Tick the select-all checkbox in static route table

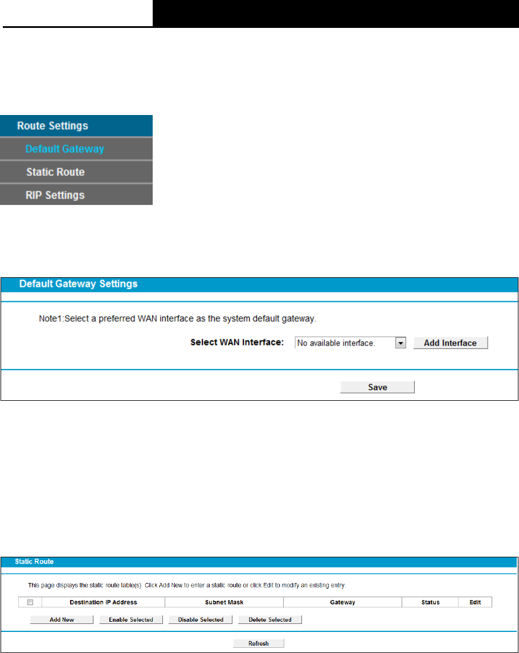(x=30, y=602)
